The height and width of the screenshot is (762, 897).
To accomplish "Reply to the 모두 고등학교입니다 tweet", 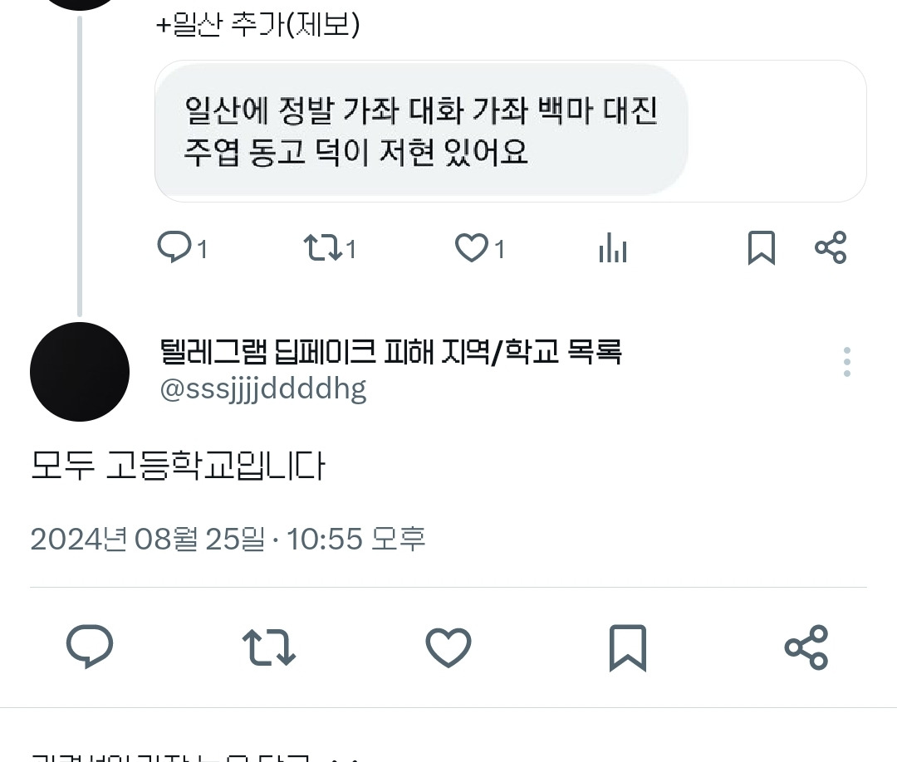I will coord(90,647).
